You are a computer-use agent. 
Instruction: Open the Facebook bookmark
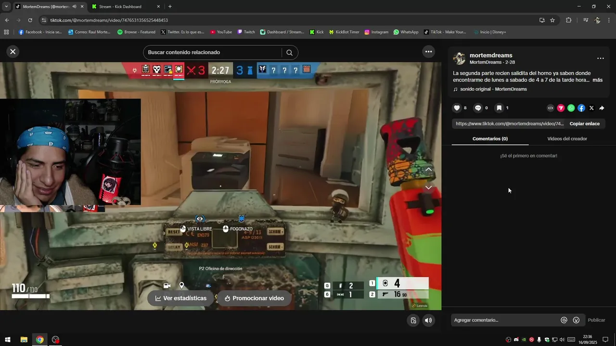[40, 32]
